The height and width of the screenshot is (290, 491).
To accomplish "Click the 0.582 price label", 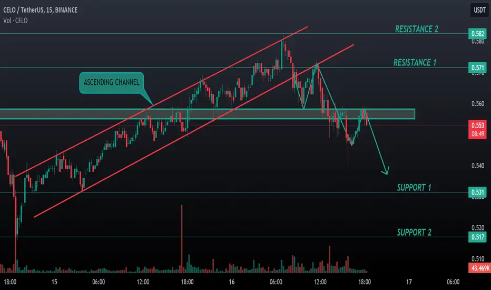I will 477,34.
